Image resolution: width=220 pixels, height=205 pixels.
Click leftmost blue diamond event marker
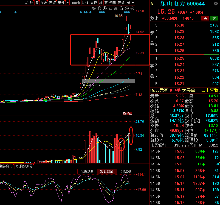[1, 12]
